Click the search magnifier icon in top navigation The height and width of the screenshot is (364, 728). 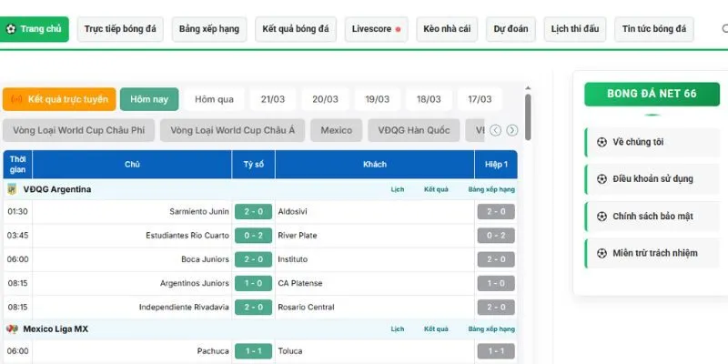[x=724, y=29]
